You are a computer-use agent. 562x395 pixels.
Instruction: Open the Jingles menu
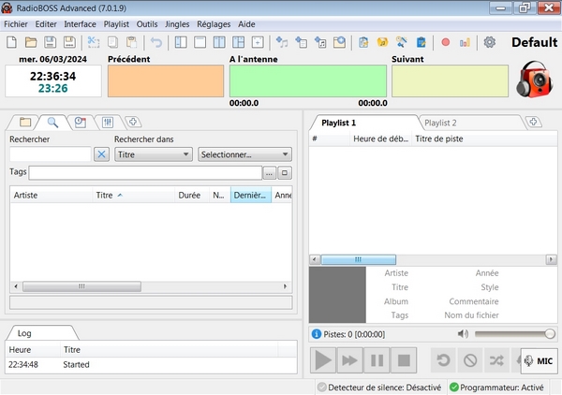(x=177, y=24)
